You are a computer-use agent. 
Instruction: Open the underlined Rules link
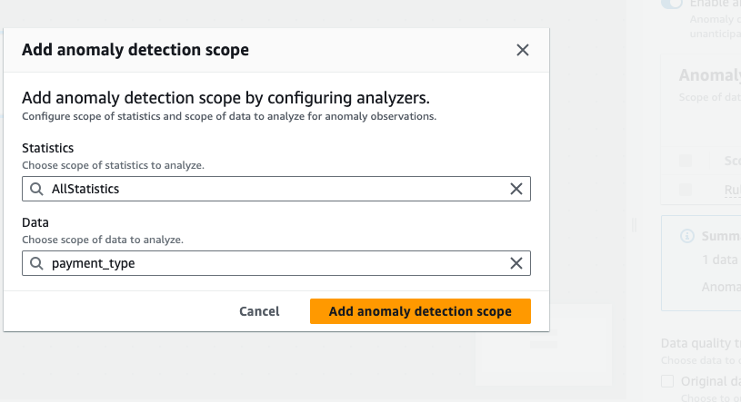(732, 190)
